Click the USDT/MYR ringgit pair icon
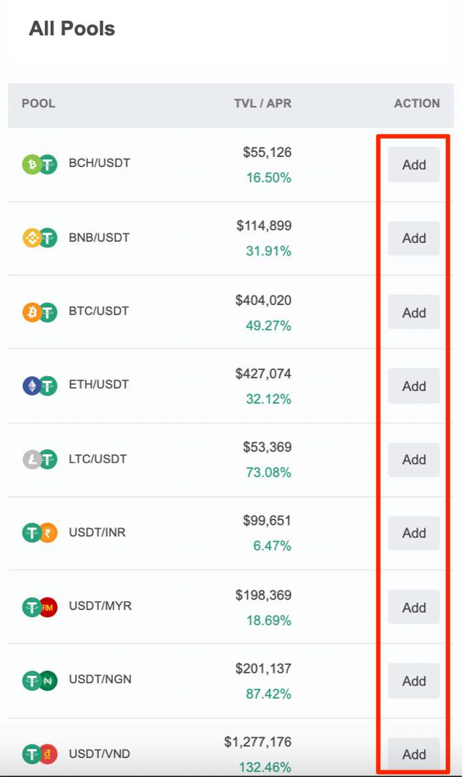Image resolution: width=462 pixels, height=777 pixels. [40, 607]
